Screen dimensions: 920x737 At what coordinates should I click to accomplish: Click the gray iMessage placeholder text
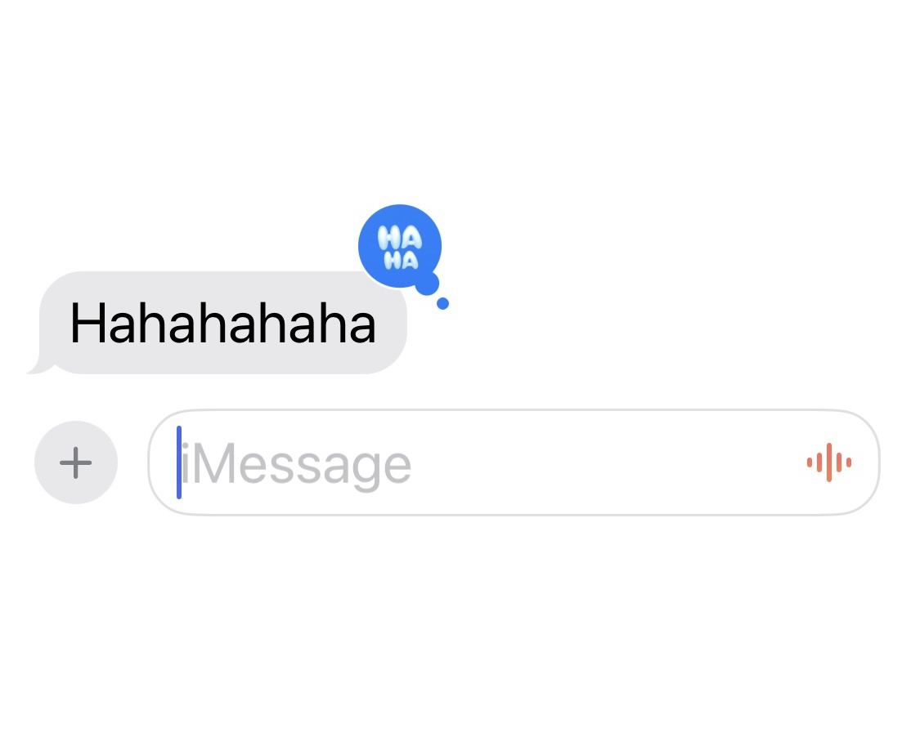pyautogui.click(x=296, y=466)
